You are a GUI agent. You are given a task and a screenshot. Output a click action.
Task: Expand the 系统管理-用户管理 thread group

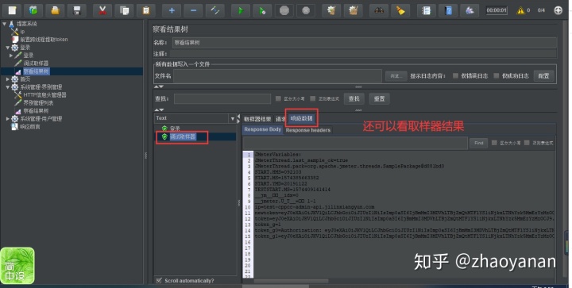8,119
